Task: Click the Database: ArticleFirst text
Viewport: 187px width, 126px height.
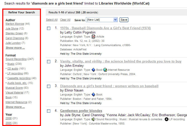Action: [73, 49]
